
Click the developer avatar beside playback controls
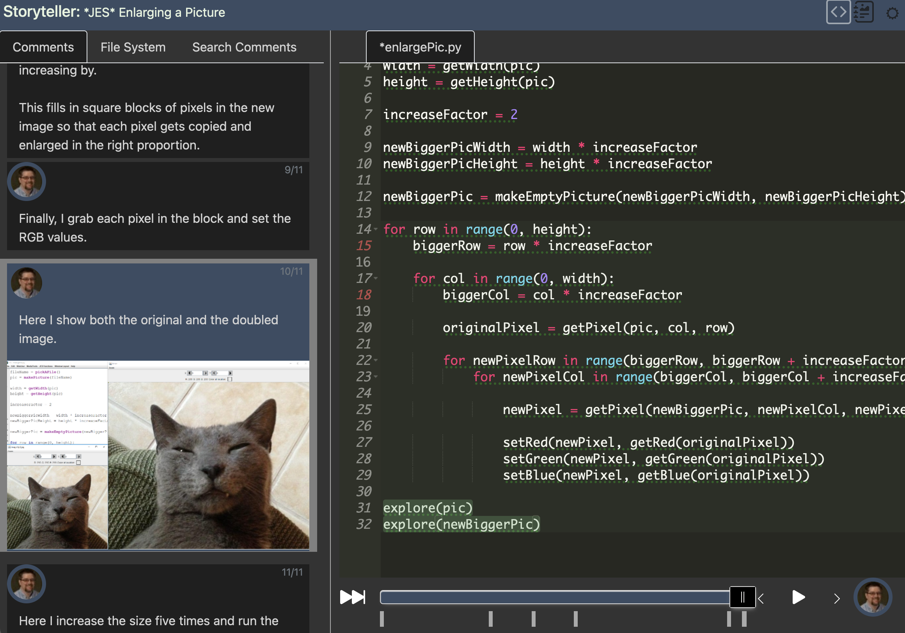873,597
